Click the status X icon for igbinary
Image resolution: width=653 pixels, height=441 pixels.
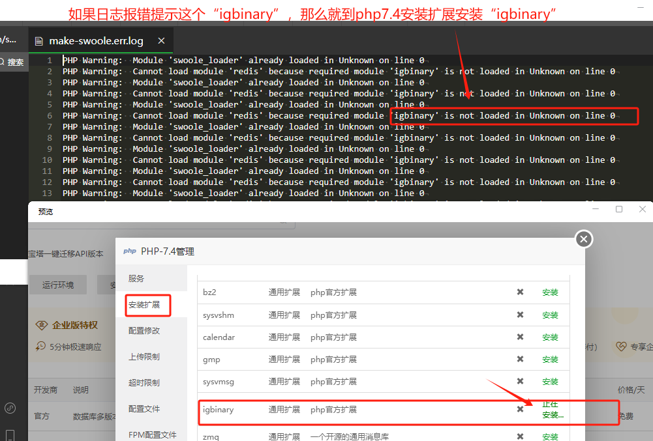pos(520,409)
